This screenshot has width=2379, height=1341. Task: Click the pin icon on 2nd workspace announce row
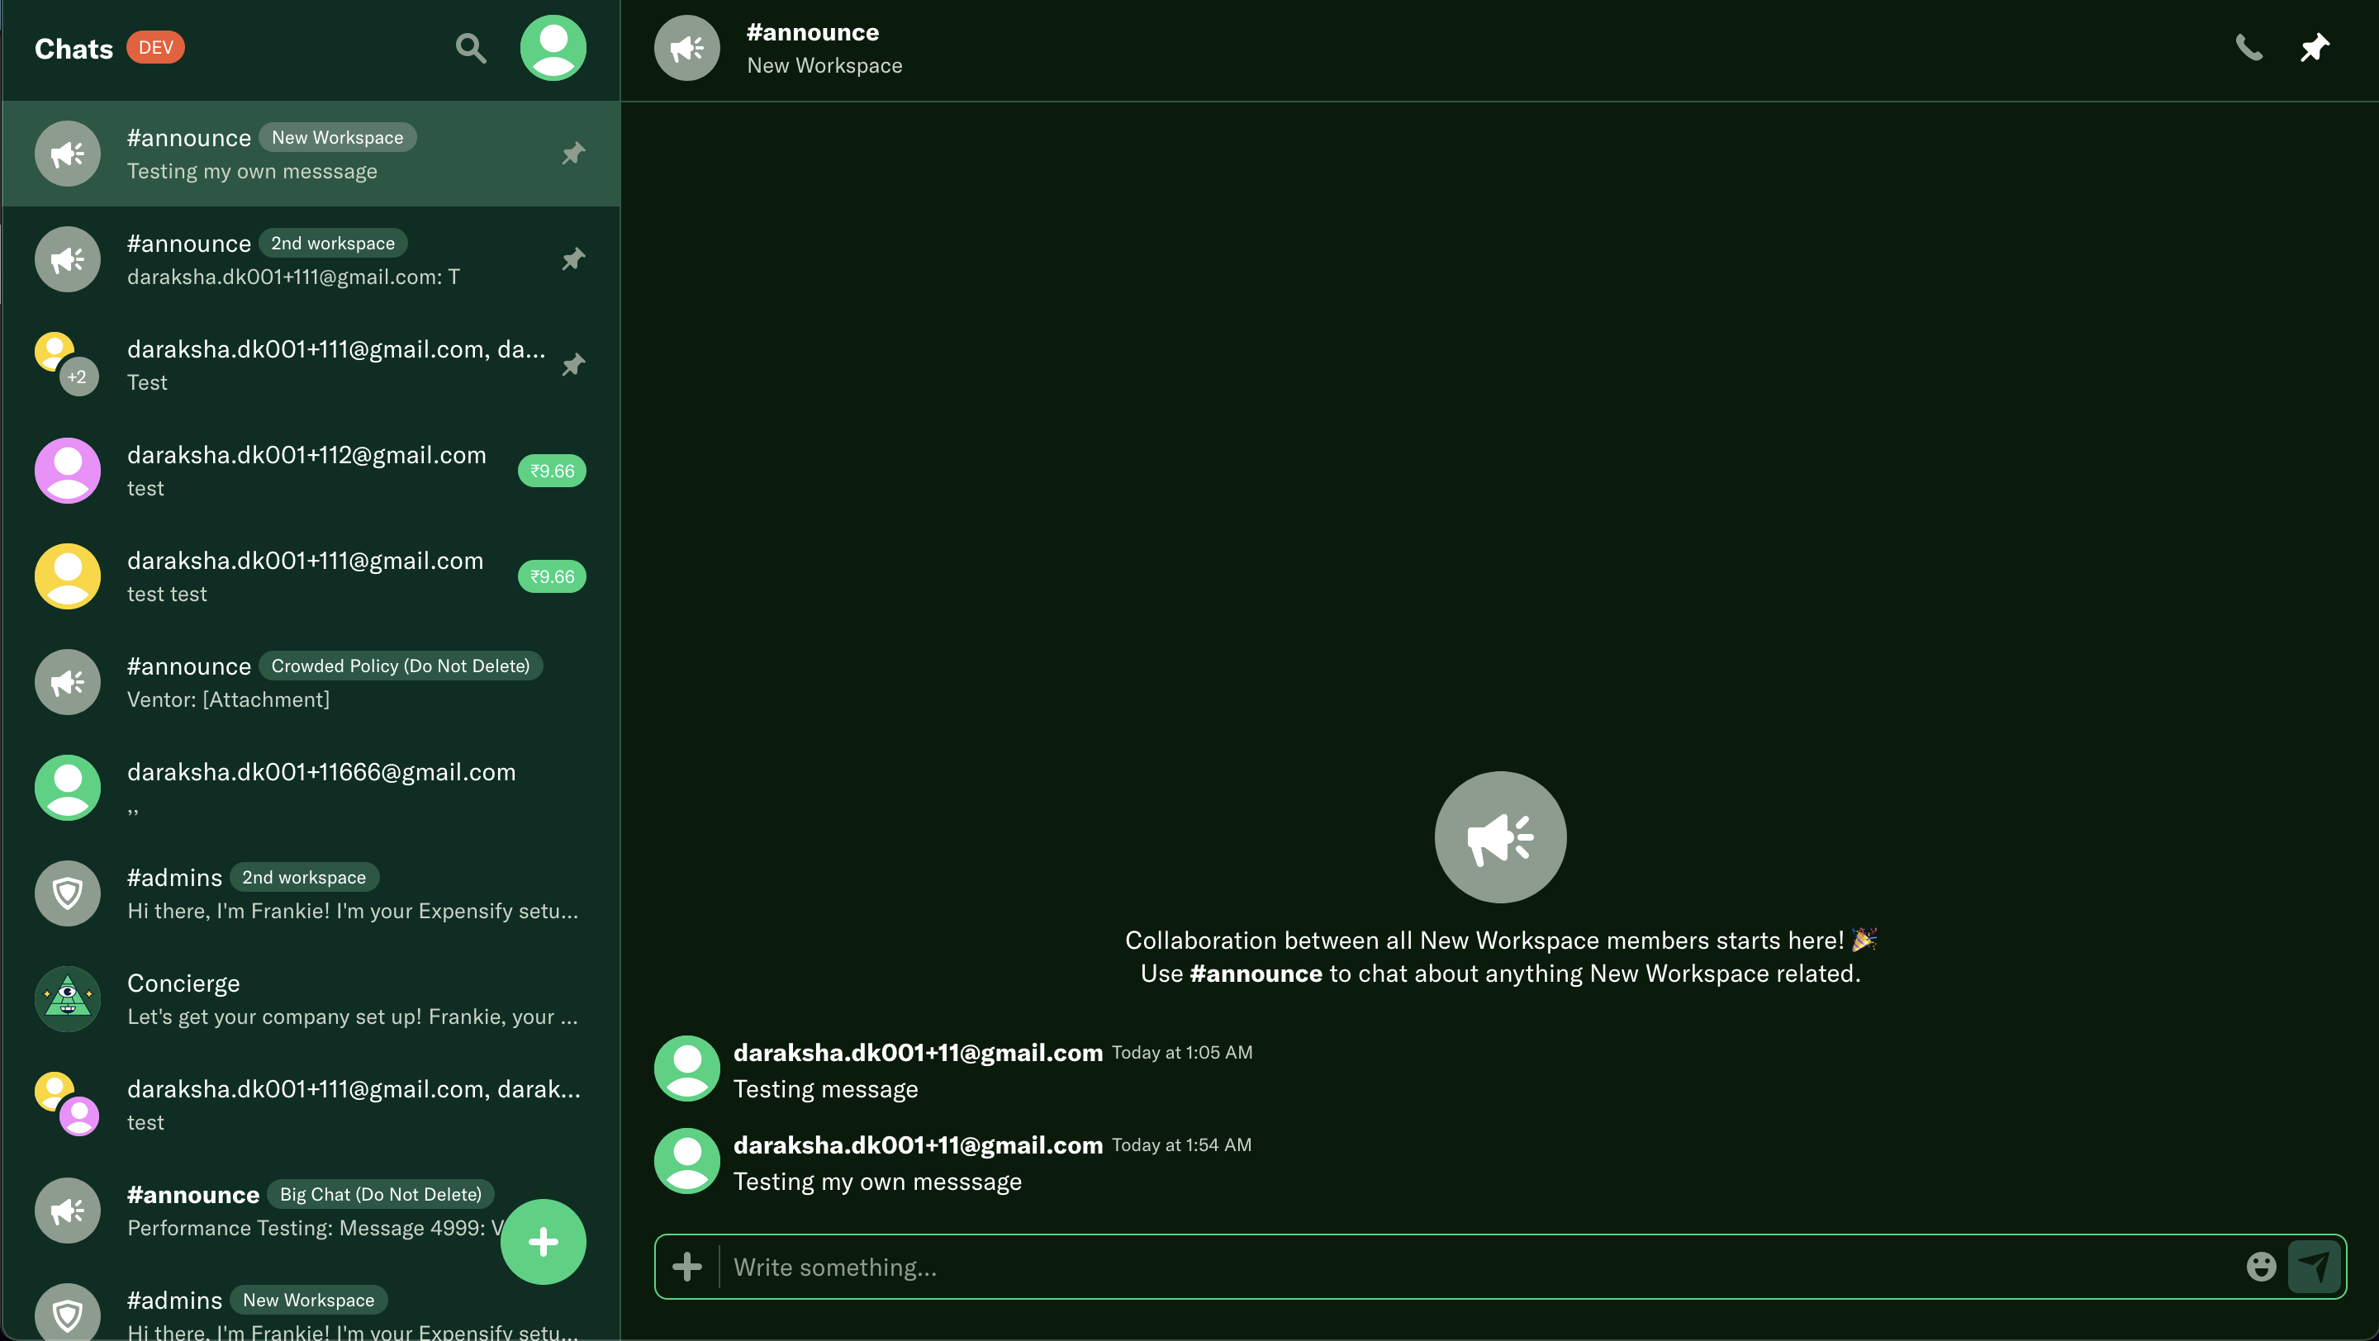[572, 259]
